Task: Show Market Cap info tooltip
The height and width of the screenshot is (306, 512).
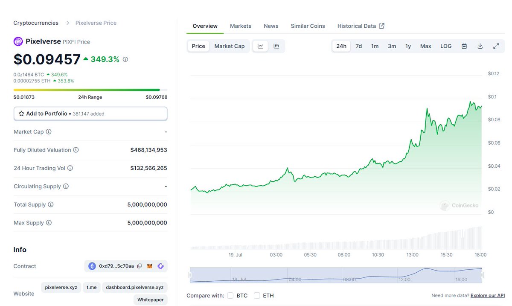Action: (x=48, y=132)
